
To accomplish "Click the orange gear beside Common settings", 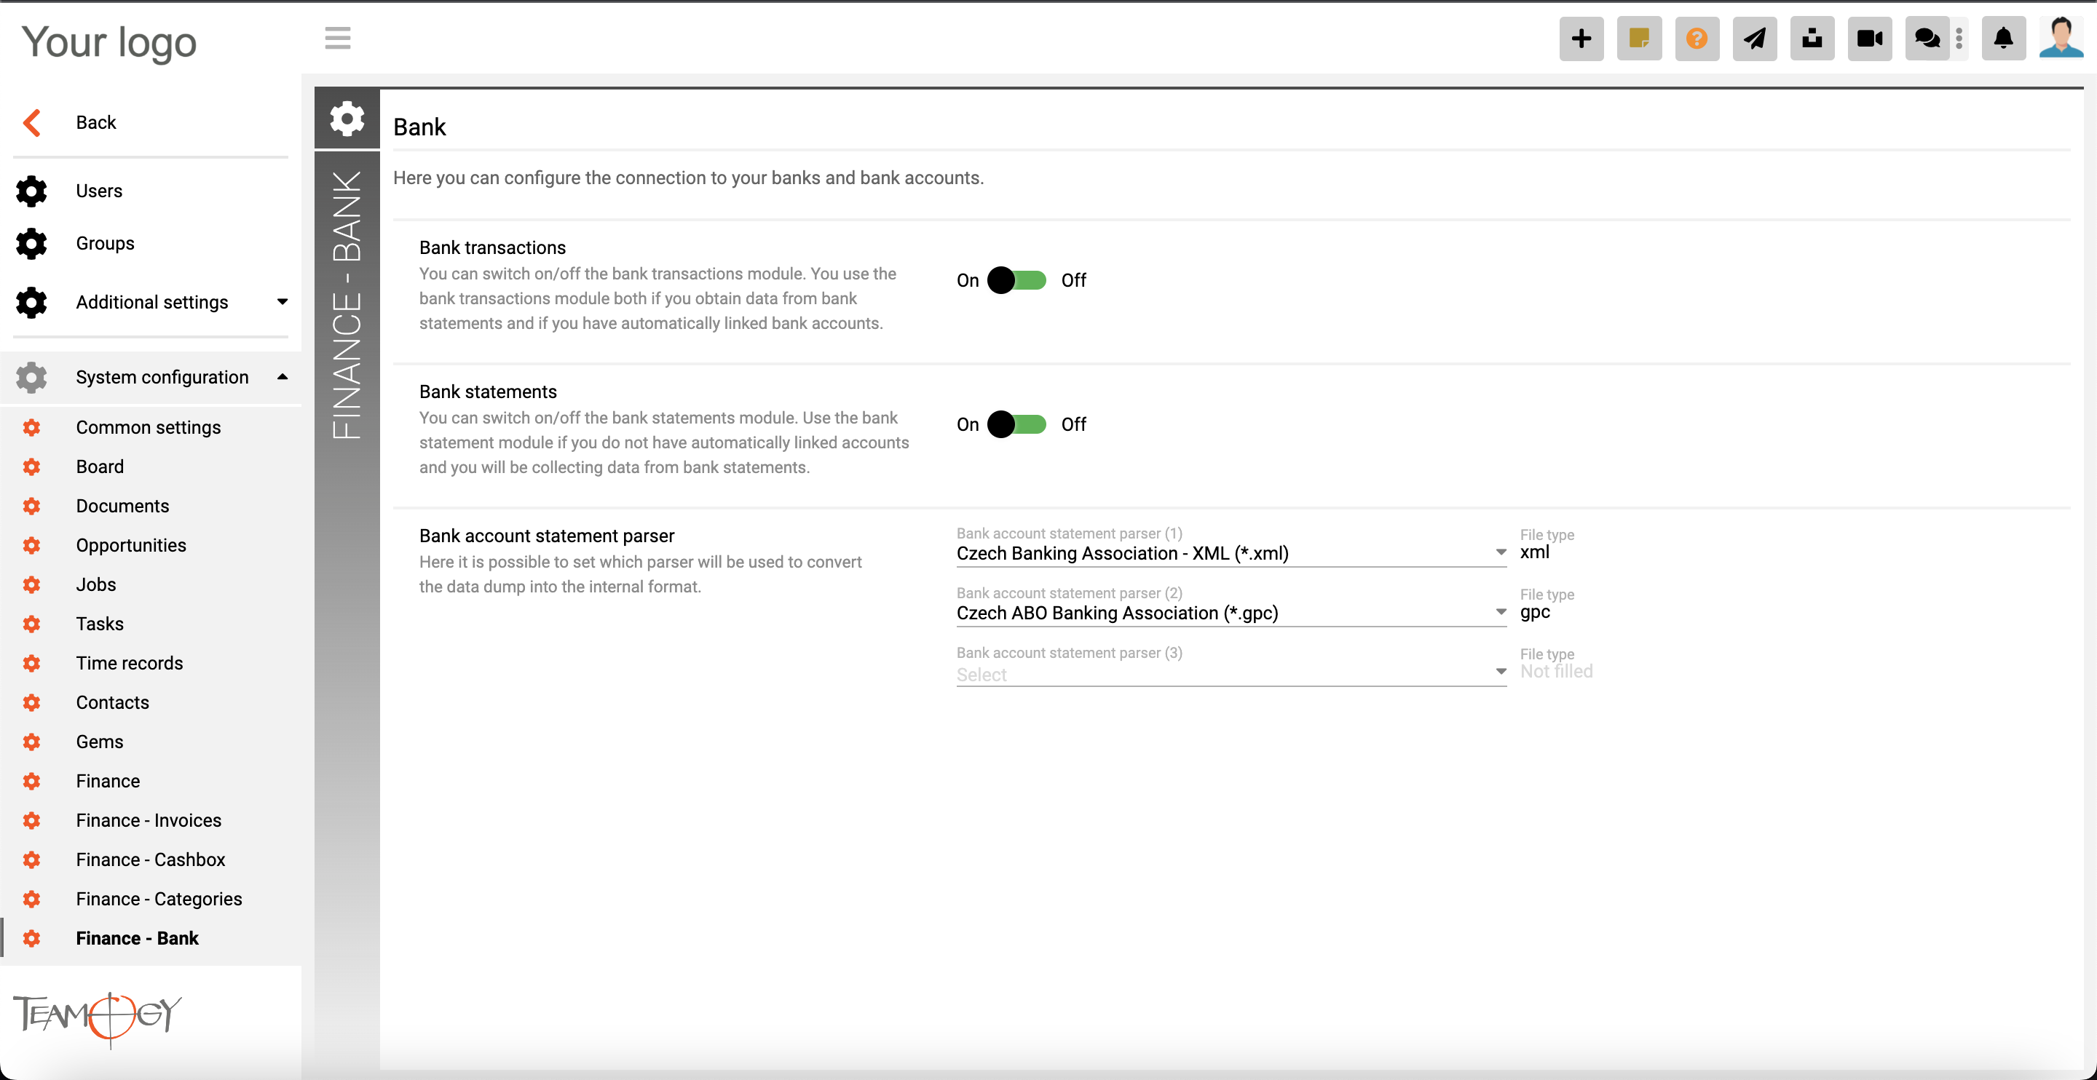I will pyautogui.click(x=32, y=427).
